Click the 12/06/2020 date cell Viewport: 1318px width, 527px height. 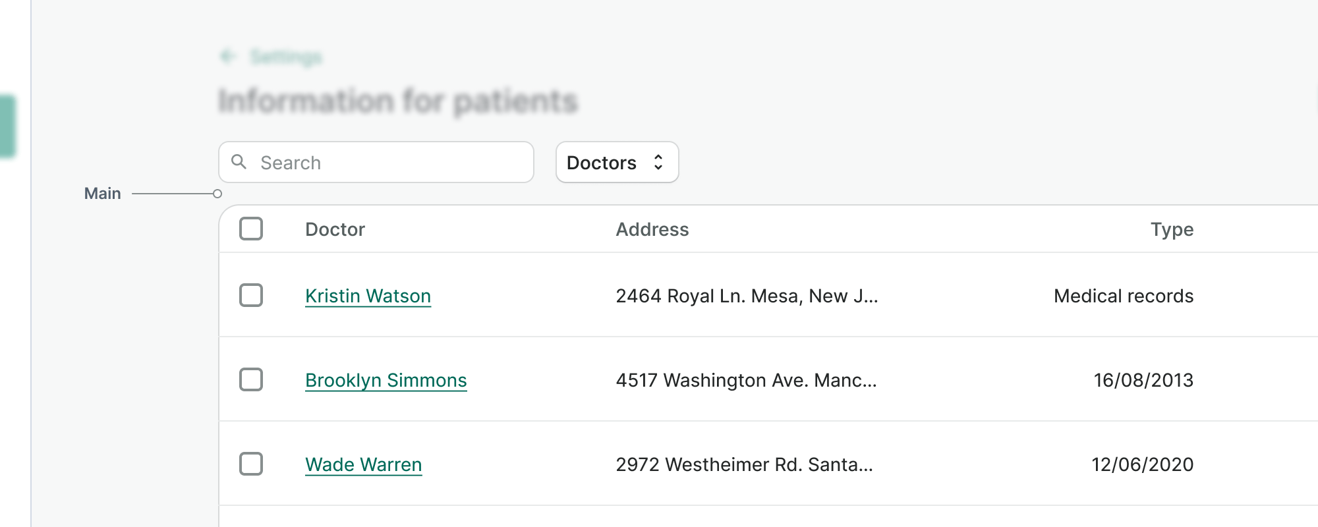click(x=1142, y=464)
